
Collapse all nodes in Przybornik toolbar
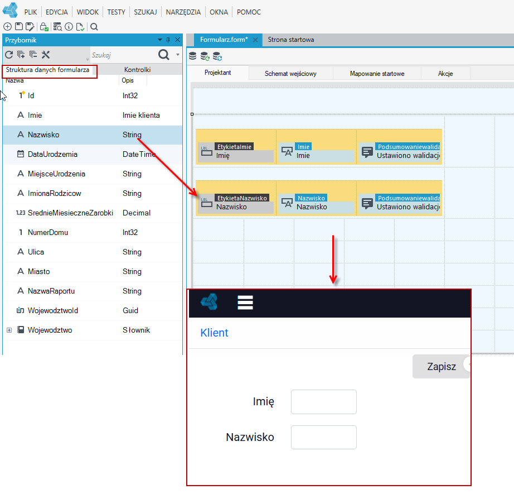[x=33, y=55]
